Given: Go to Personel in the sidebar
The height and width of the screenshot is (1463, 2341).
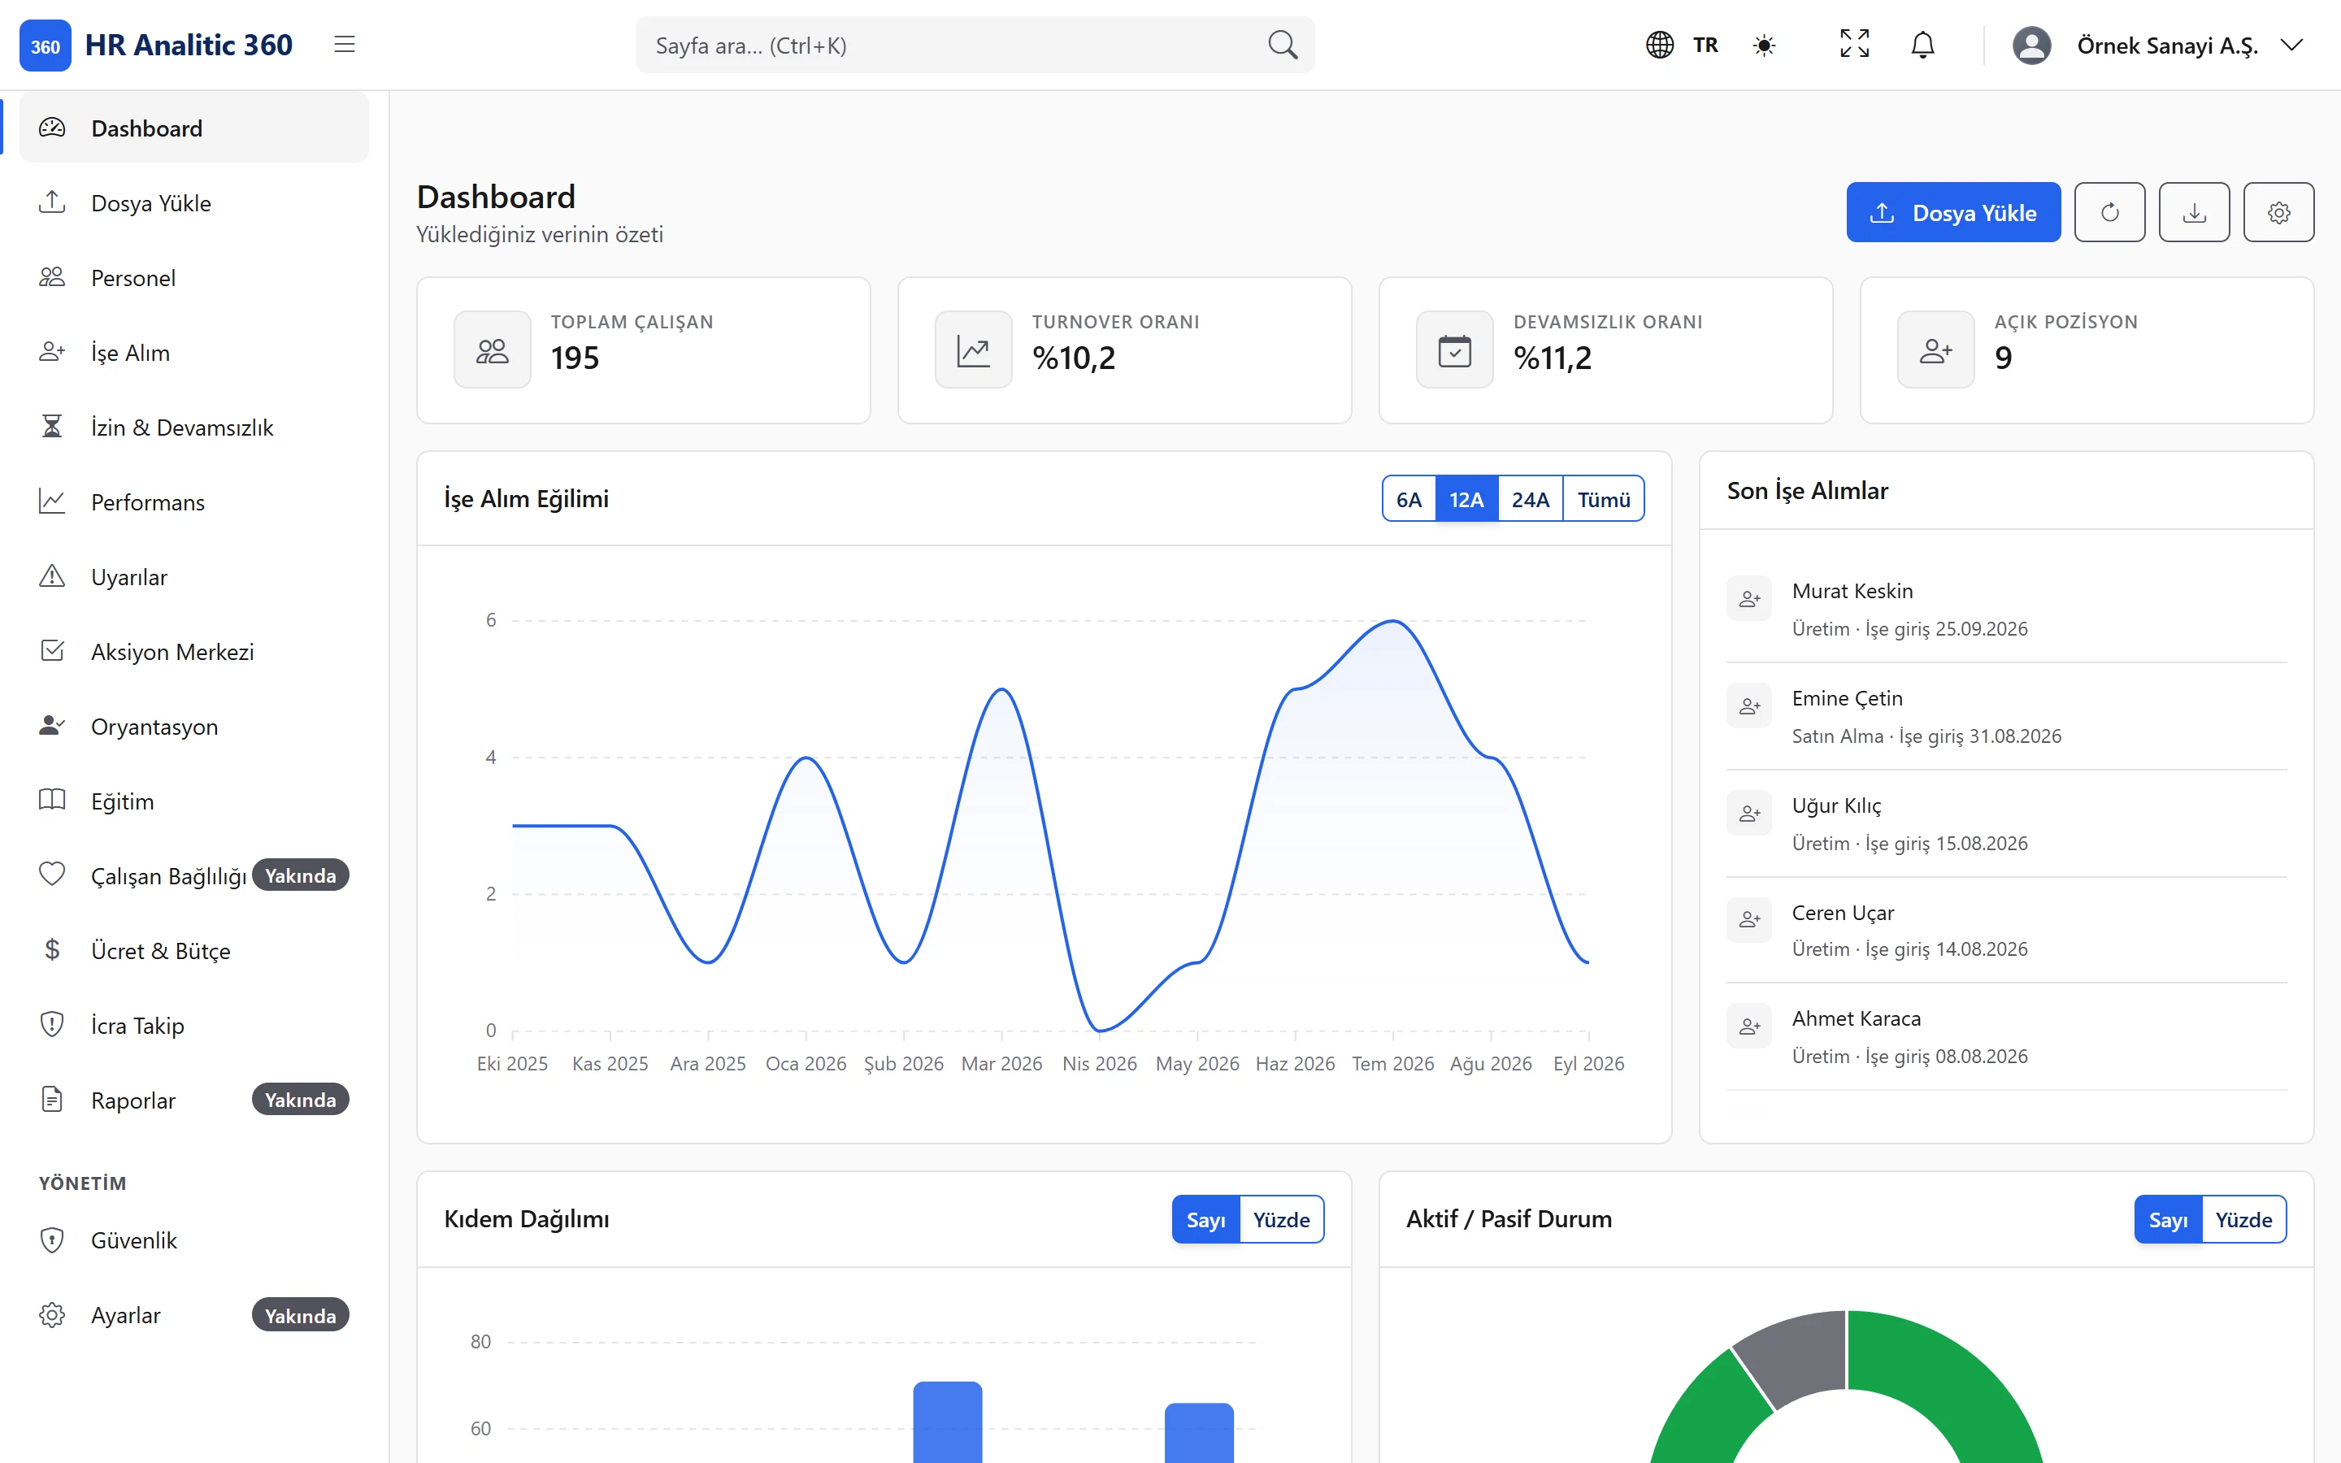Looking at the screenshot, I should click(x=193, y=278).
